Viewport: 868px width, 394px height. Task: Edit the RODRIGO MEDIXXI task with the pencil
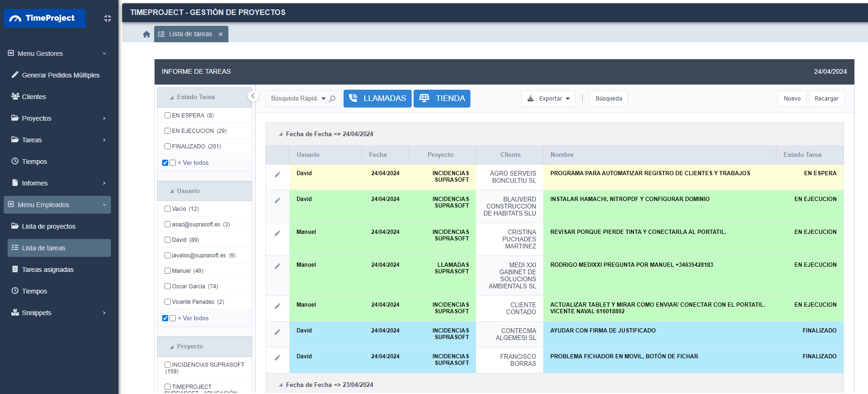point(277,266)
